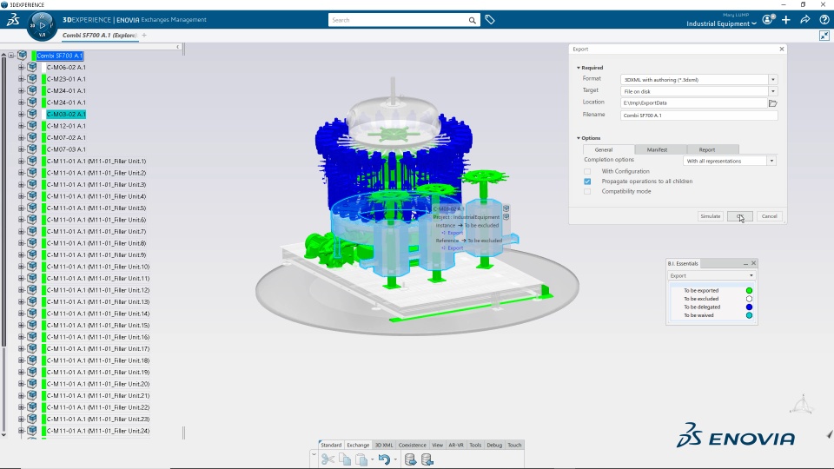Collapse the Required section
834x469 pixels.
click(579, 68)
